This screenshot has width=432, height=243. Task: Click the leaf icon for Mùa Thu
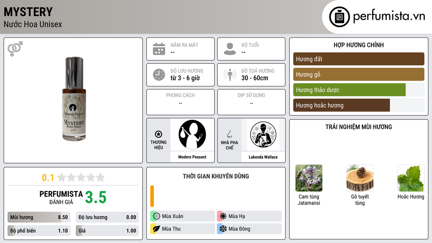tap(157, 229)
